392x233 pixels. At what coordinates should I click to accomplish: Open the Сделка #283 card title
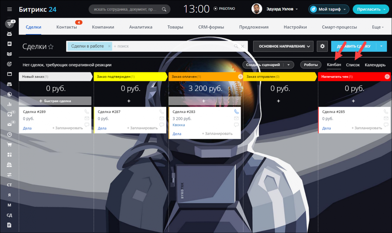184,112
